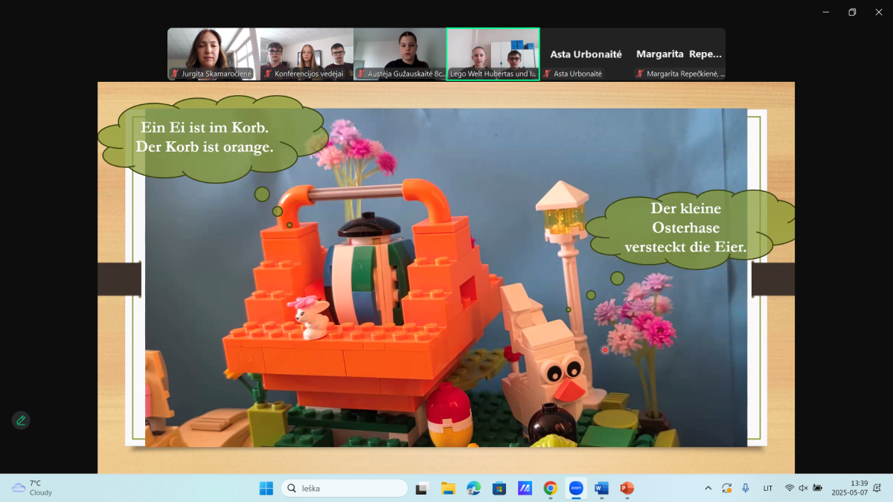Expand the hidden system tray icons chevron

click(708, 488)
